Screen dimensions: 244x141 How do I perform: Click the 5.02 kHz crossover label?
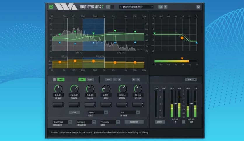tap(121, 53)
